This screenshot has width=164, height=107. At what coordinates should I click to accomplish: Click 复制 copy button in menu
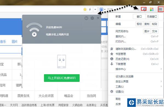[147, 24]
